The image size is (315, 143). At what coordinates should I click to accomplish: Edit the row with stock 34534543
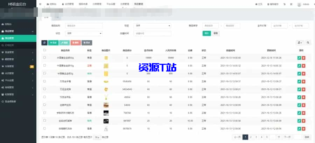pos(299,89)
